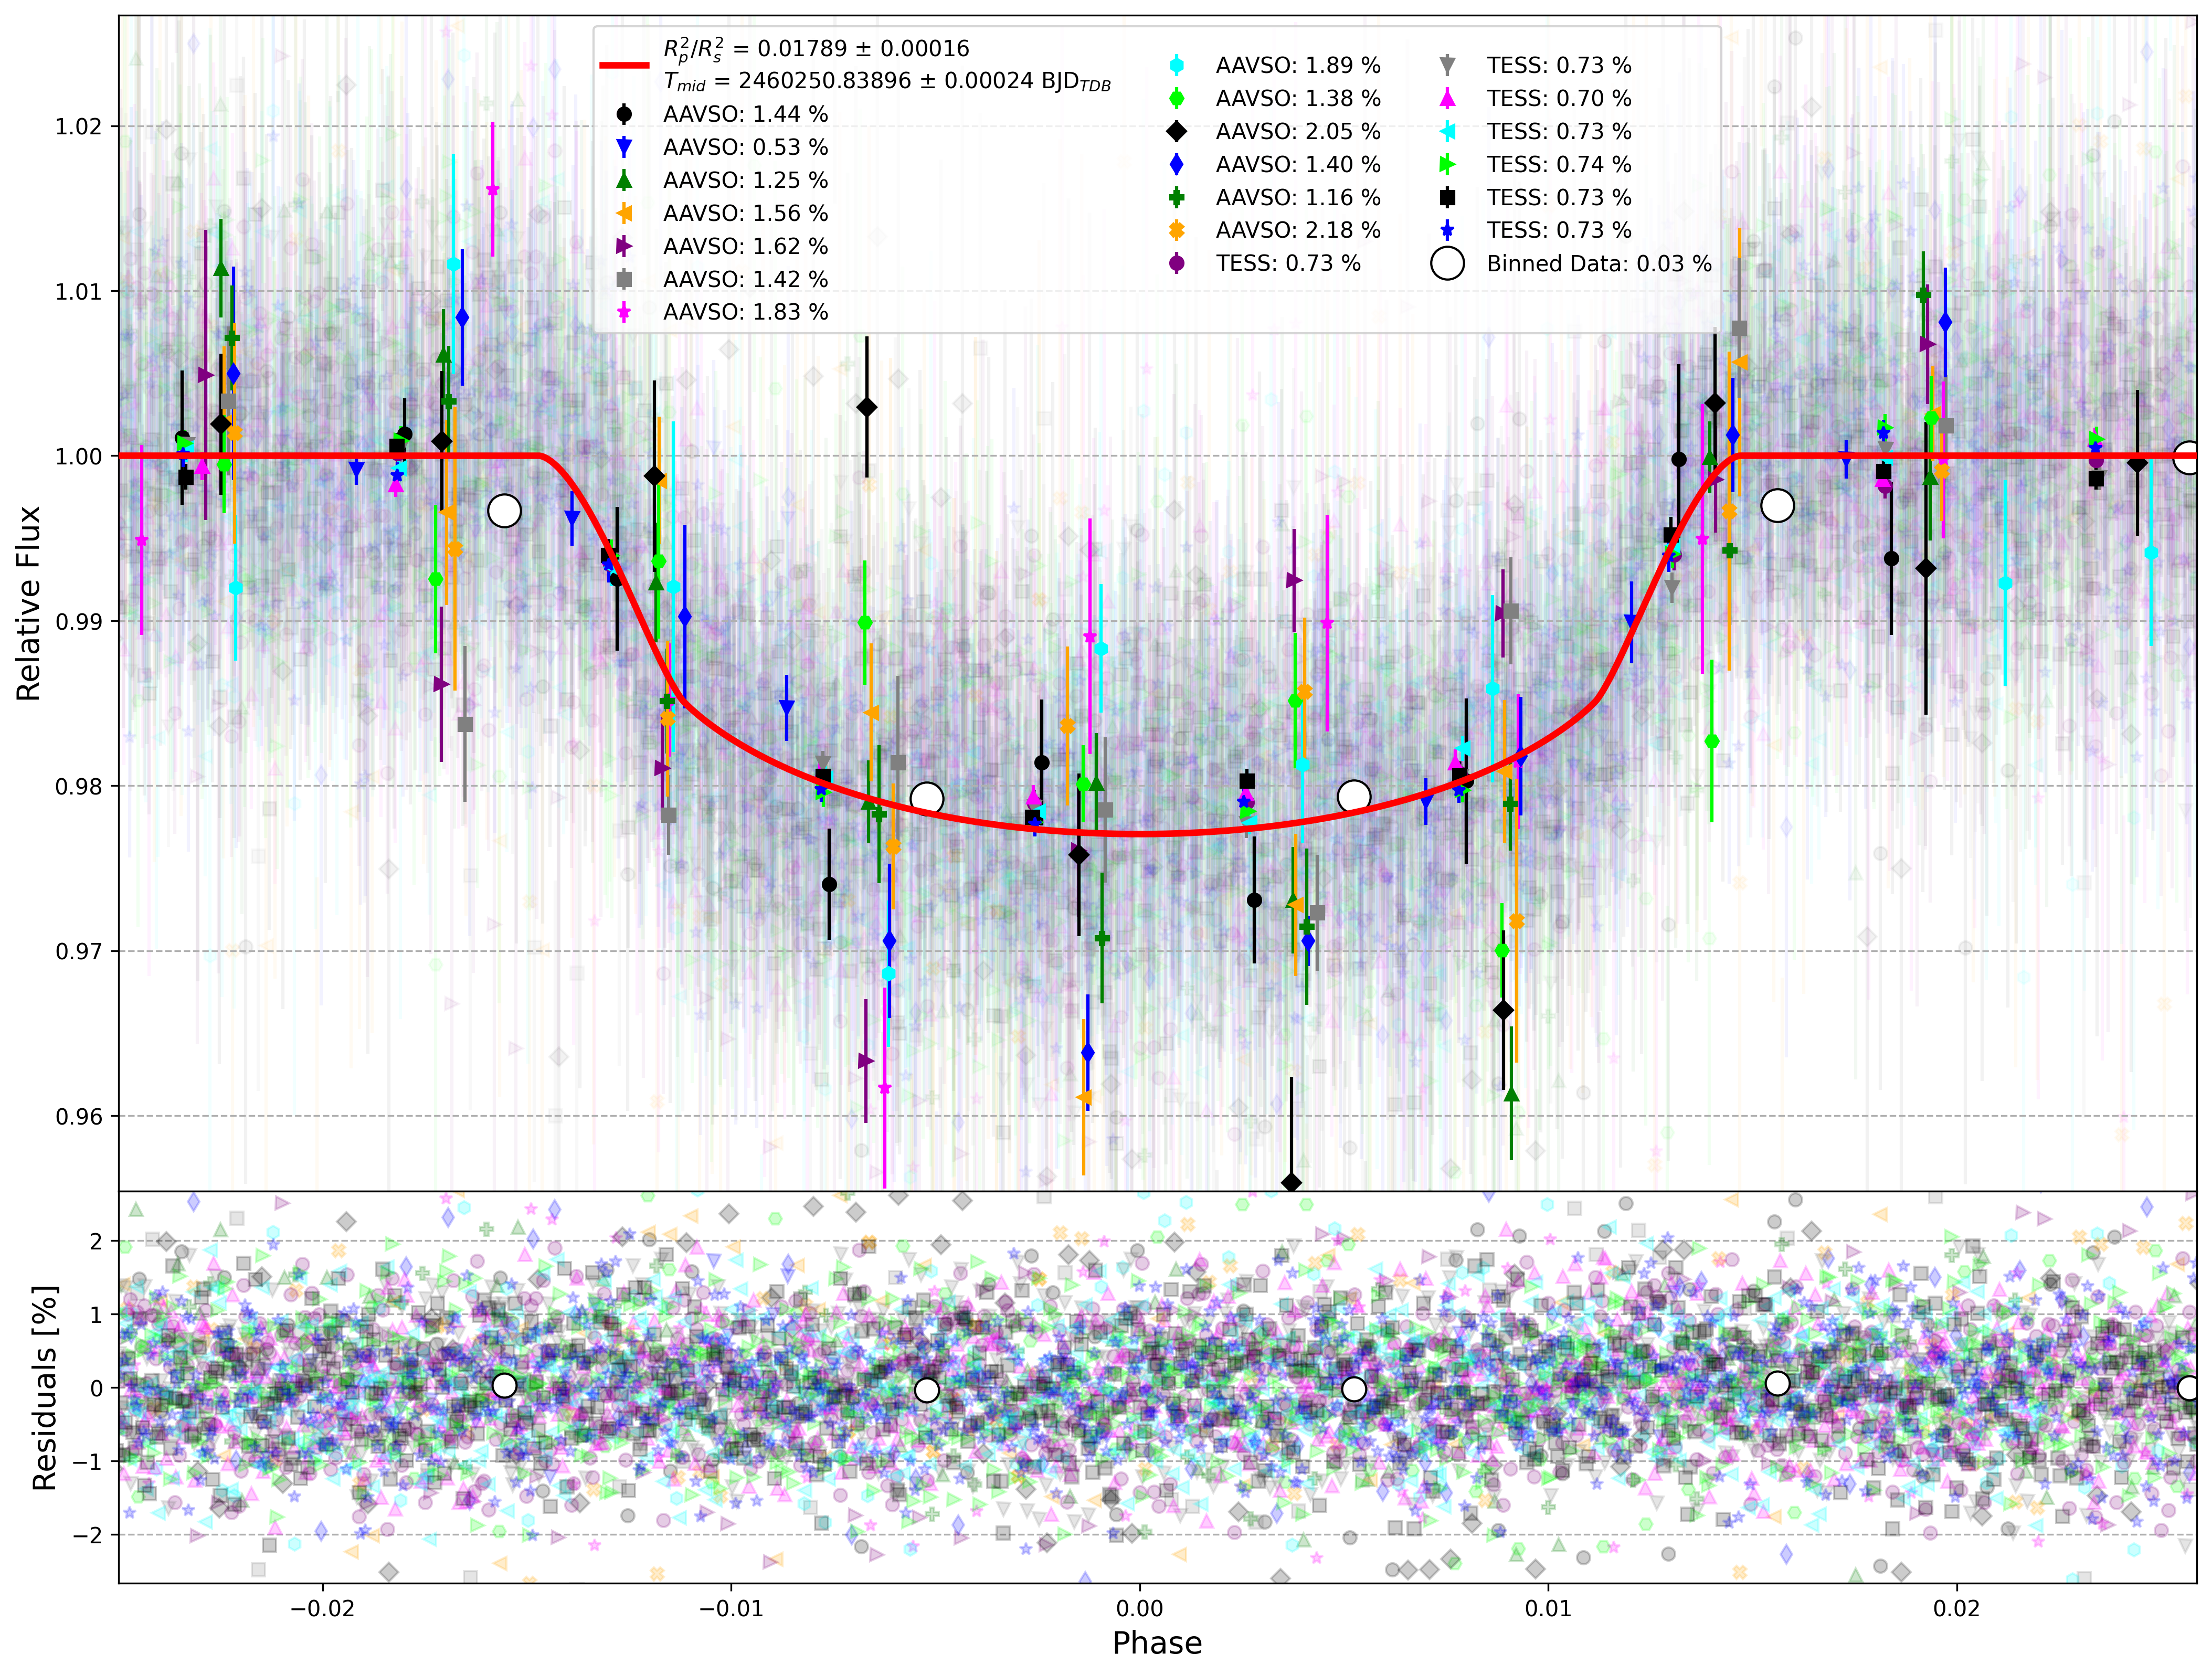This screenshot has width=2212, height=1675.
Task: Click the residuals tick label 2
Action: pos(96,1241)
